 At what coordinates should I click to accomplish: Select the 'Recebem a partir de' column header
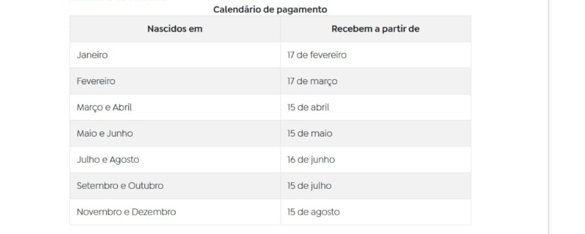point(376,29)
